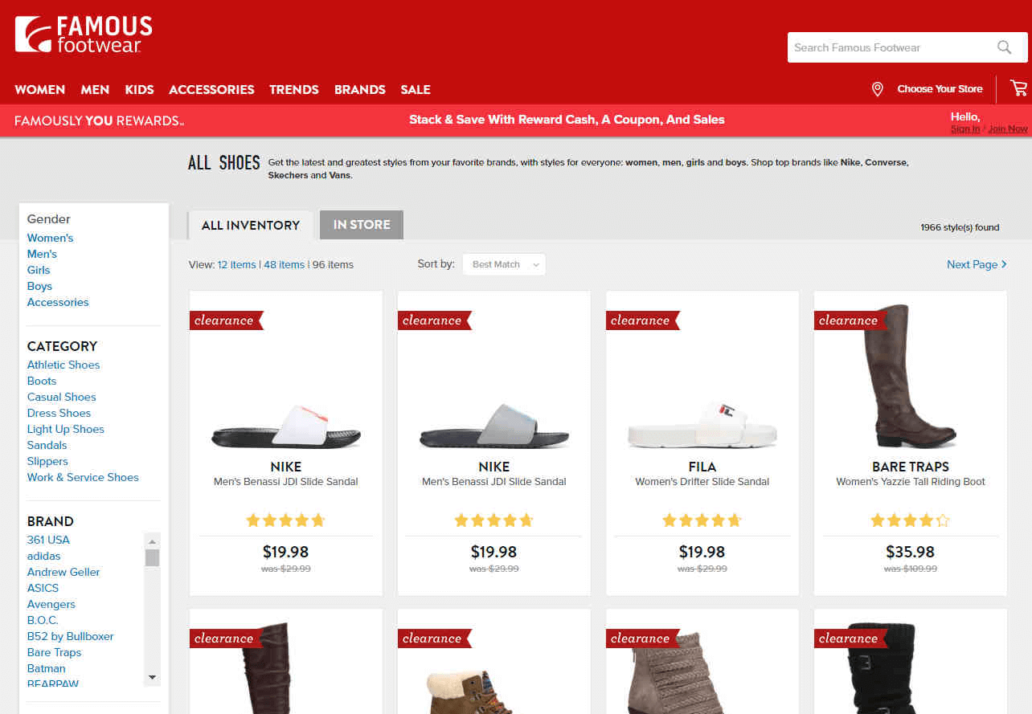Click the brand list scrollbar down arrow

click(152, 678)
